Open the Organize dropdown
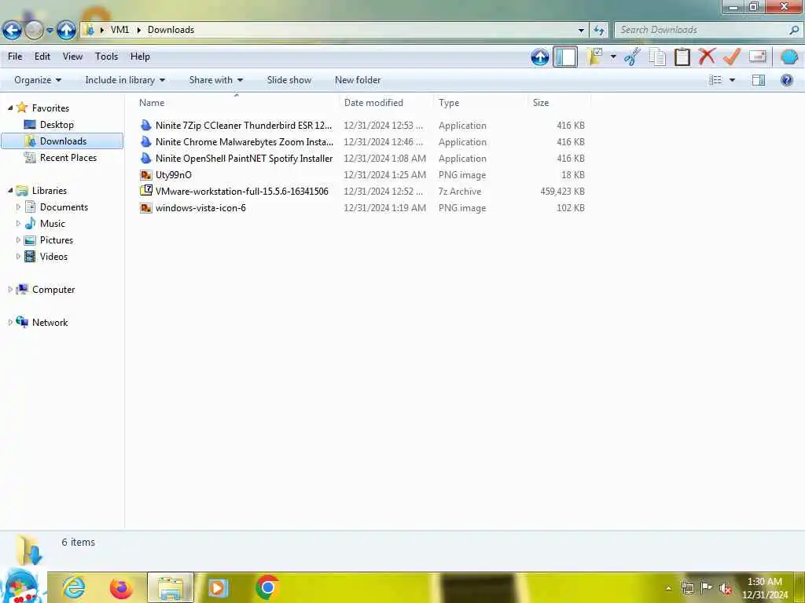This screenshot has width=805, height=603. pyautogui.click(x=38, y=80)
